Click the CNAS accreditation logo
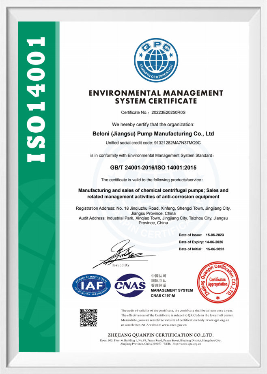 point(130,285)
